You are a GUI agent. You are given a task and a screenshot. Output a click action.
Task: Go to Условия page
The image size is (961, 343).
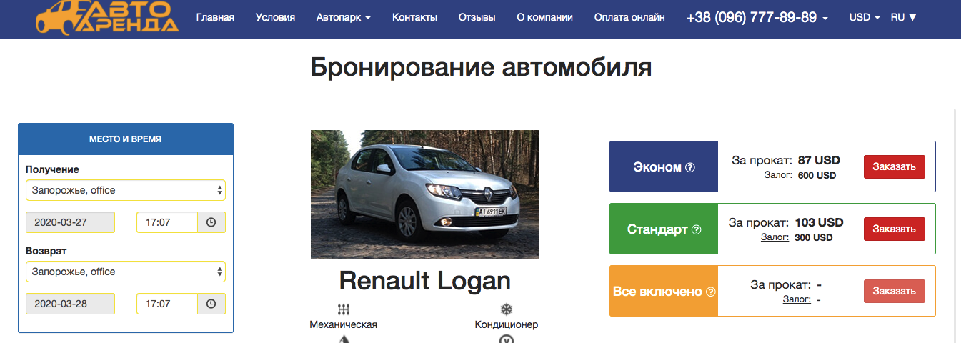(275, 17)
